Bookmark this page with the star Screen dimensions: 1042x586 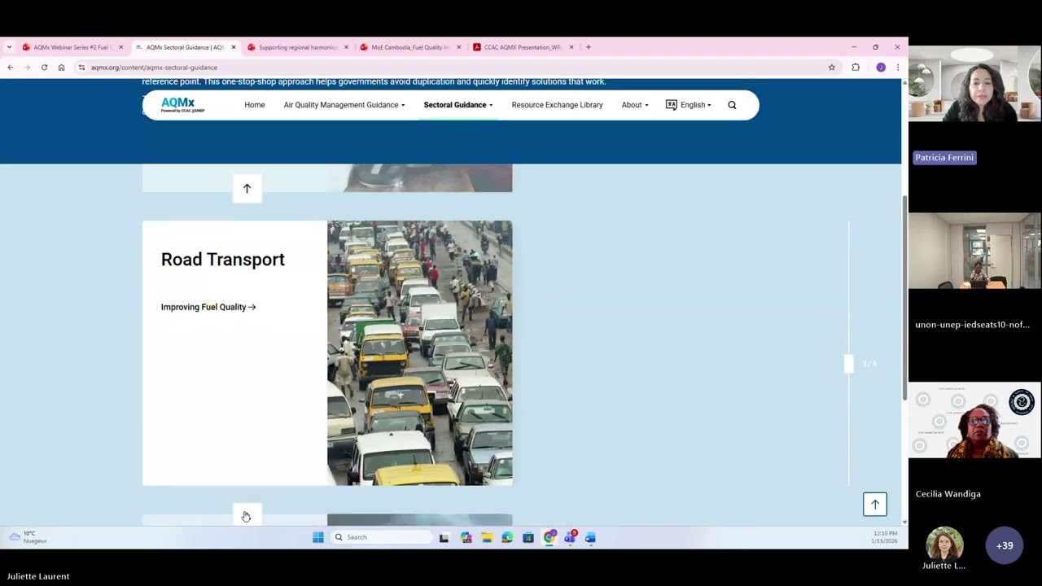click(x=831, y=68)
